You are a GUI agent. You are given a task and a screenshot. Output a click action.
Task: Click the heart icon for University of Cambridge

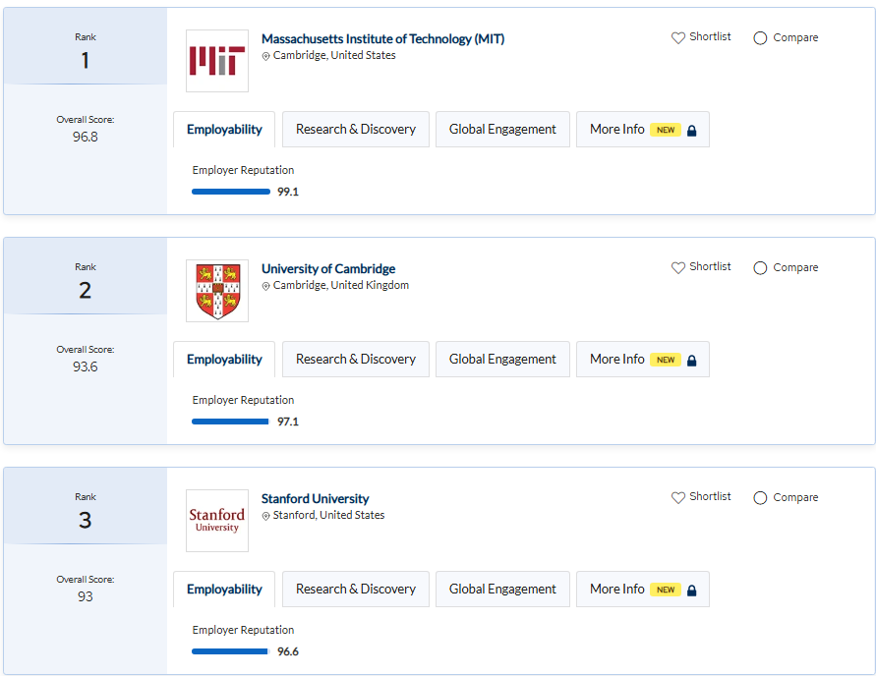(x=677, y=268)
